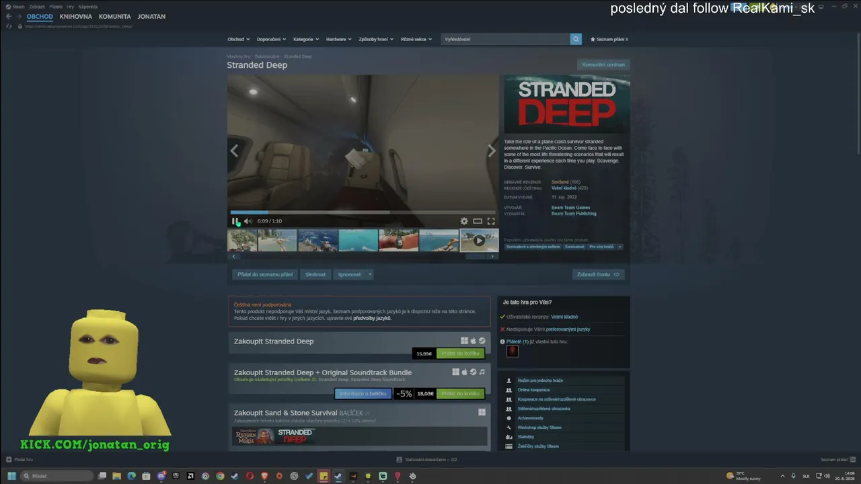The image size is (861, 484).
Task: Open Komunitní centrum button
Action: pyautogui.click(x=603, y=65)
